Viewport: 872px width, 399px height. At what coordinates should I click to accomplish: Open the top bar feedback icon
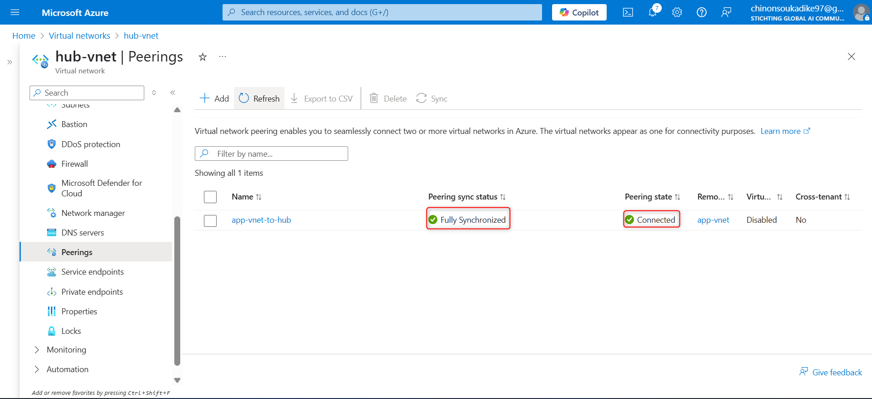(726, 12)
